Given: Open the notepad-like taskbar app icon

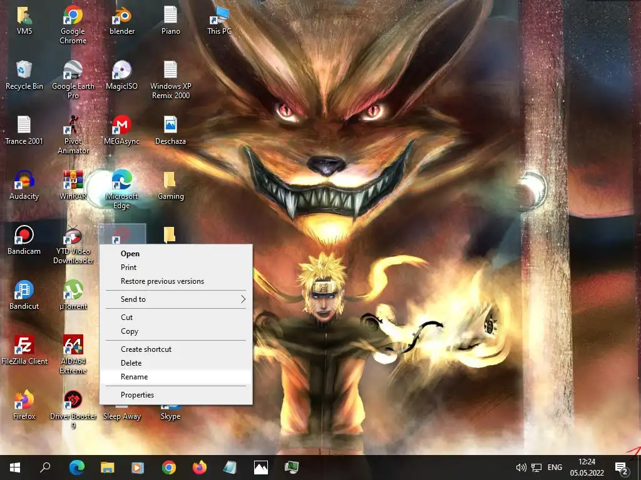Looking at the screenshot, I should (x=230, y=467).
